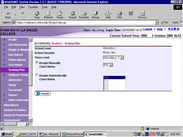Click the sidebar scroll down arrow

(x=30, y=120)
